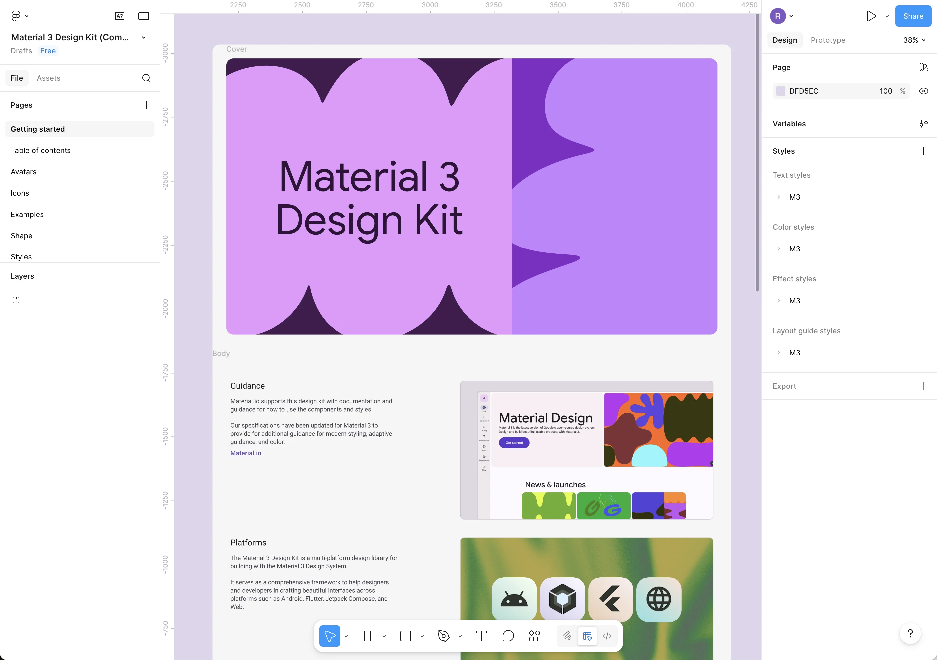Open the Material.io link
Viewport: 937px width, 660px height.
246,453
